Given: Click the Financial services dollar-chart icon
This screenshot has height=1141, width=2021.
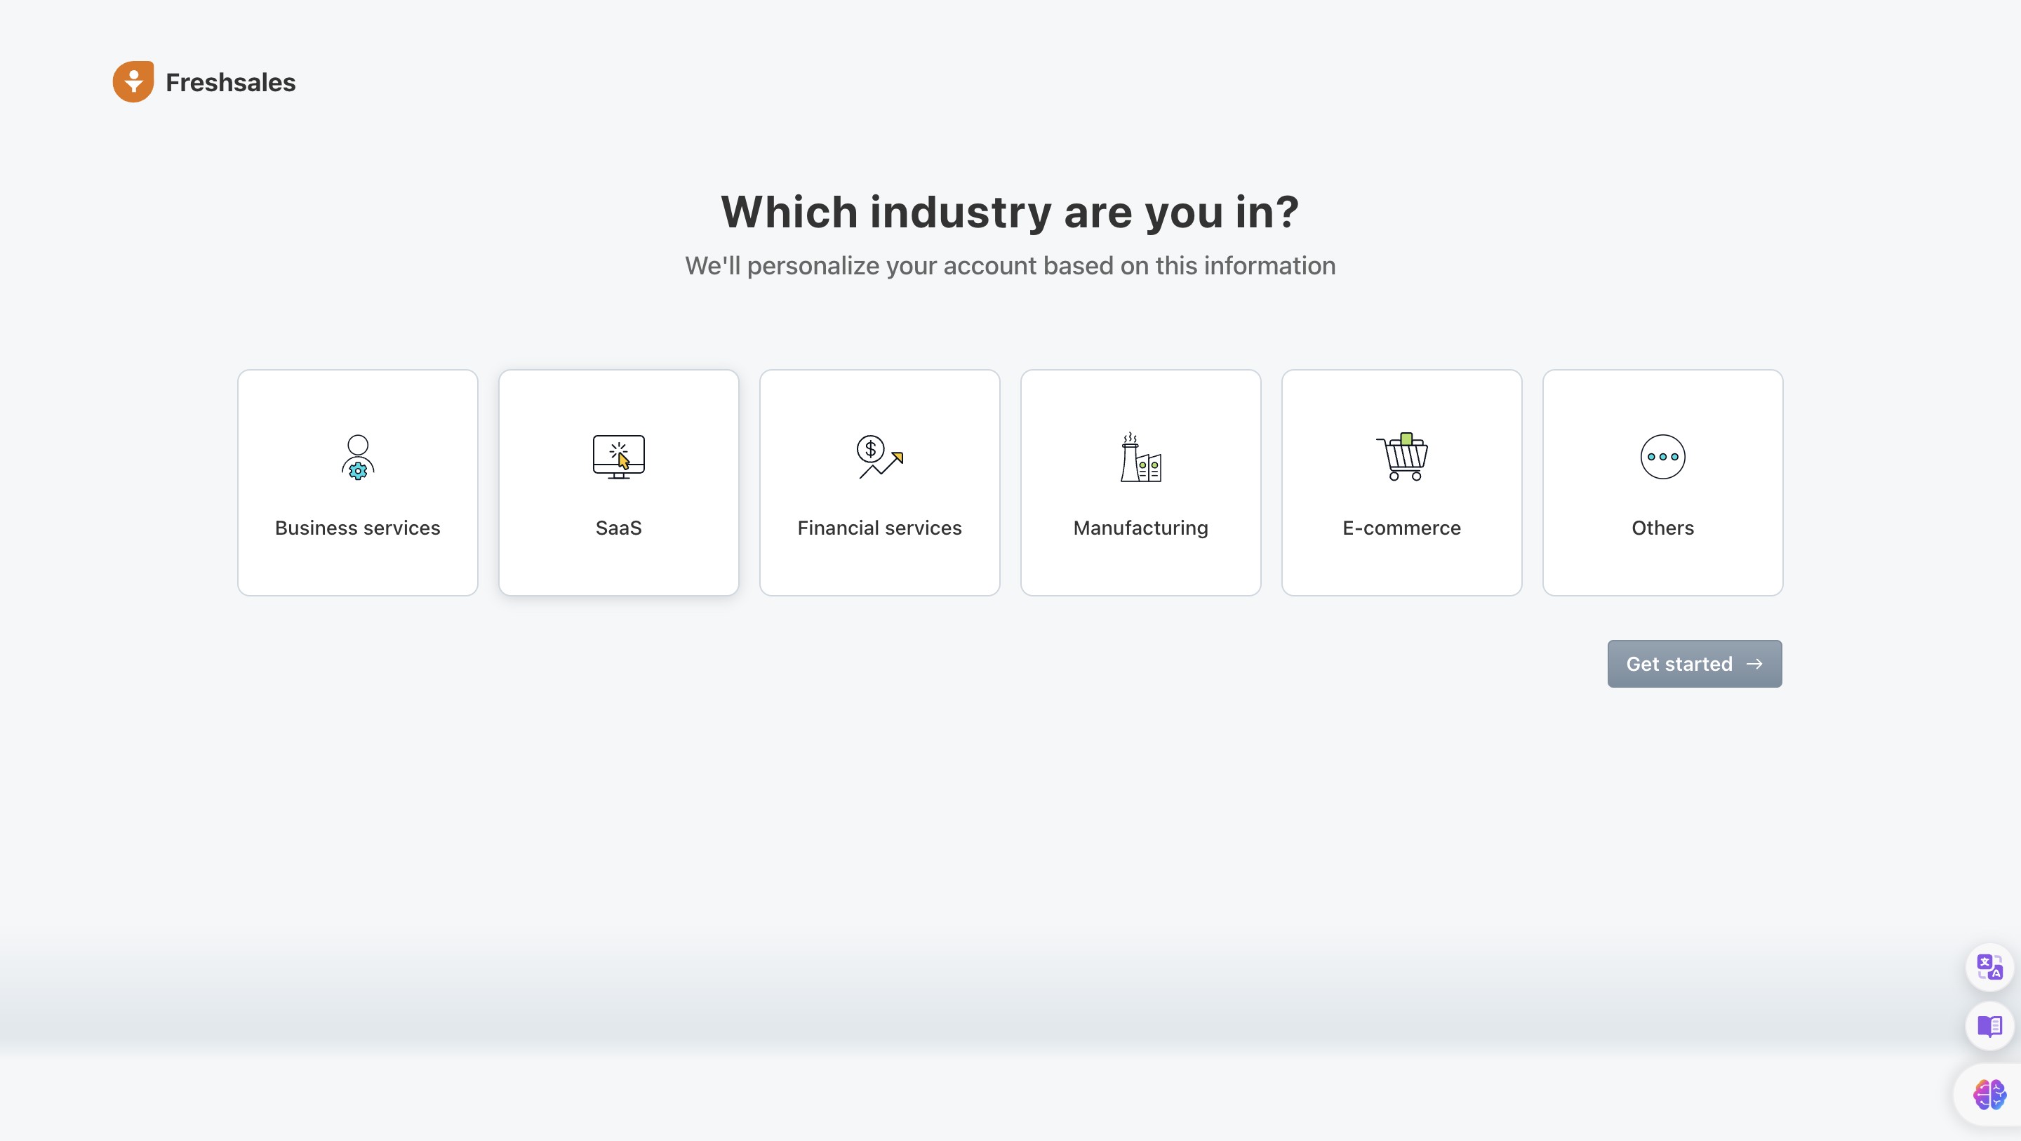Looking at the screenshot, I should [879, 457].
